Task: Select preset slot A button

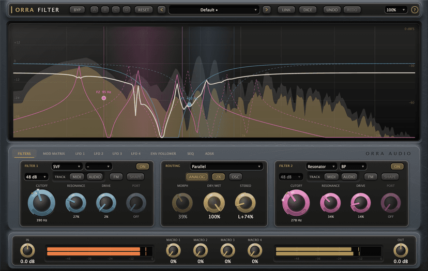Action: pos(95,10)
